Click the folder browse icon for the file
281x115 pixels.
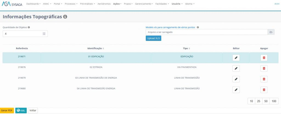[x=271, y=32]
